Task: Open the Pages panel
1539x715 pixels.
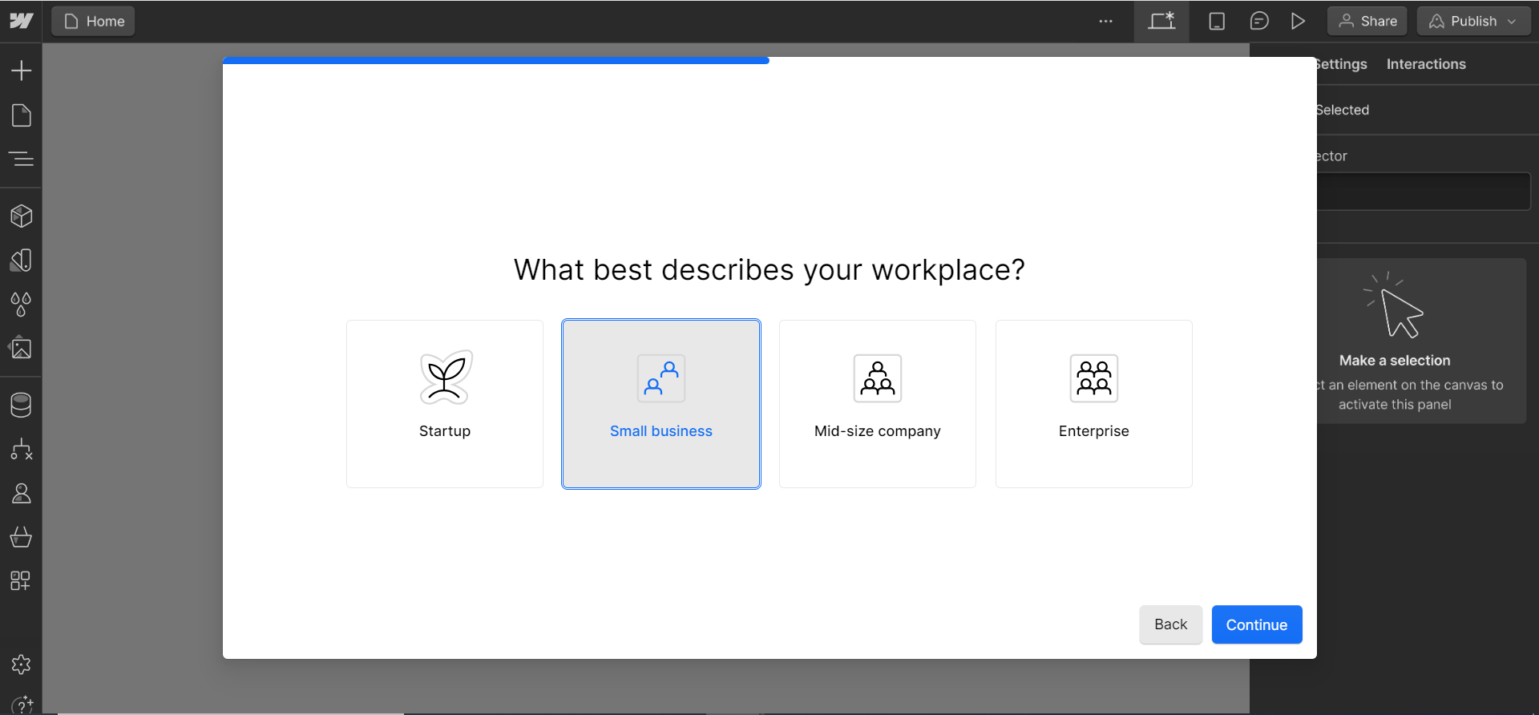Action: 21,115
